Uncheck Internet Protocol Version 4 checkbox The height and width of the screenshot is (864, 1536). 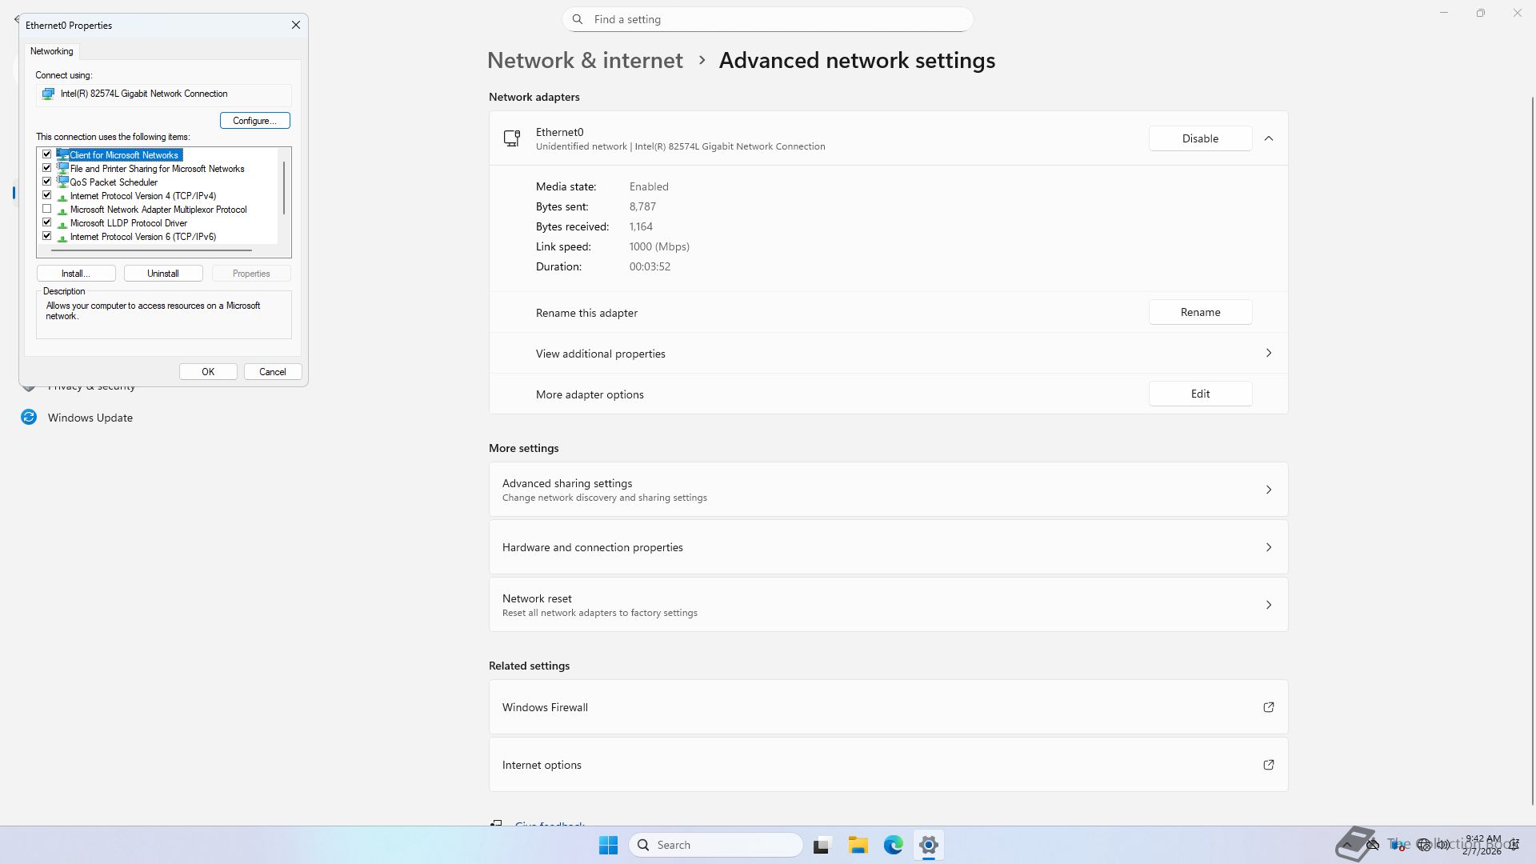click(x=47, y=195)
